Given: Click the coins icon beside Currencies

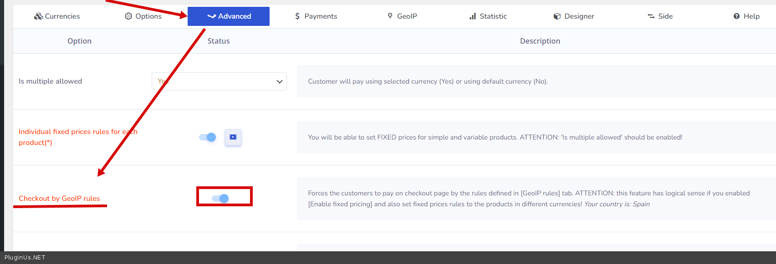Looking at the screenshot, I should (x=38, y=16).
